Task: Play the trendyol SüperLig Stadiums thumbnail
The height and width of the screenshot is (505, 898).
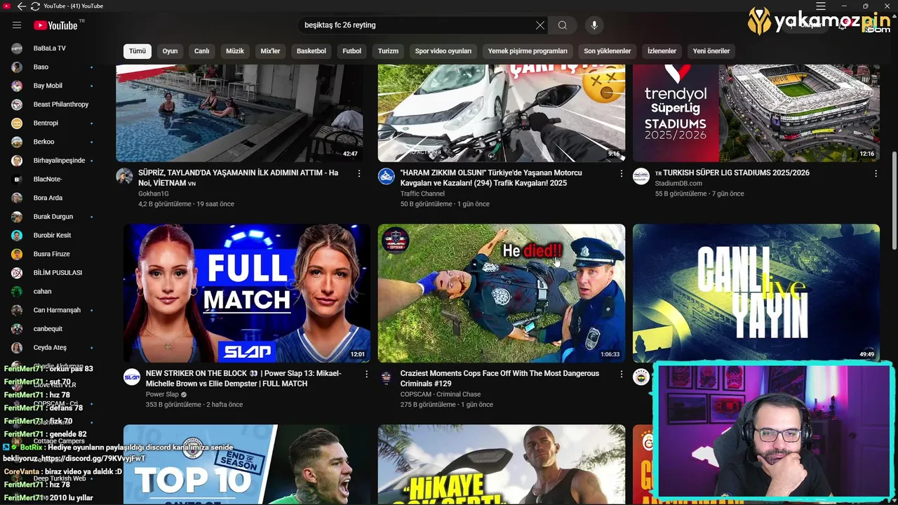Action: tap(756, 113)
